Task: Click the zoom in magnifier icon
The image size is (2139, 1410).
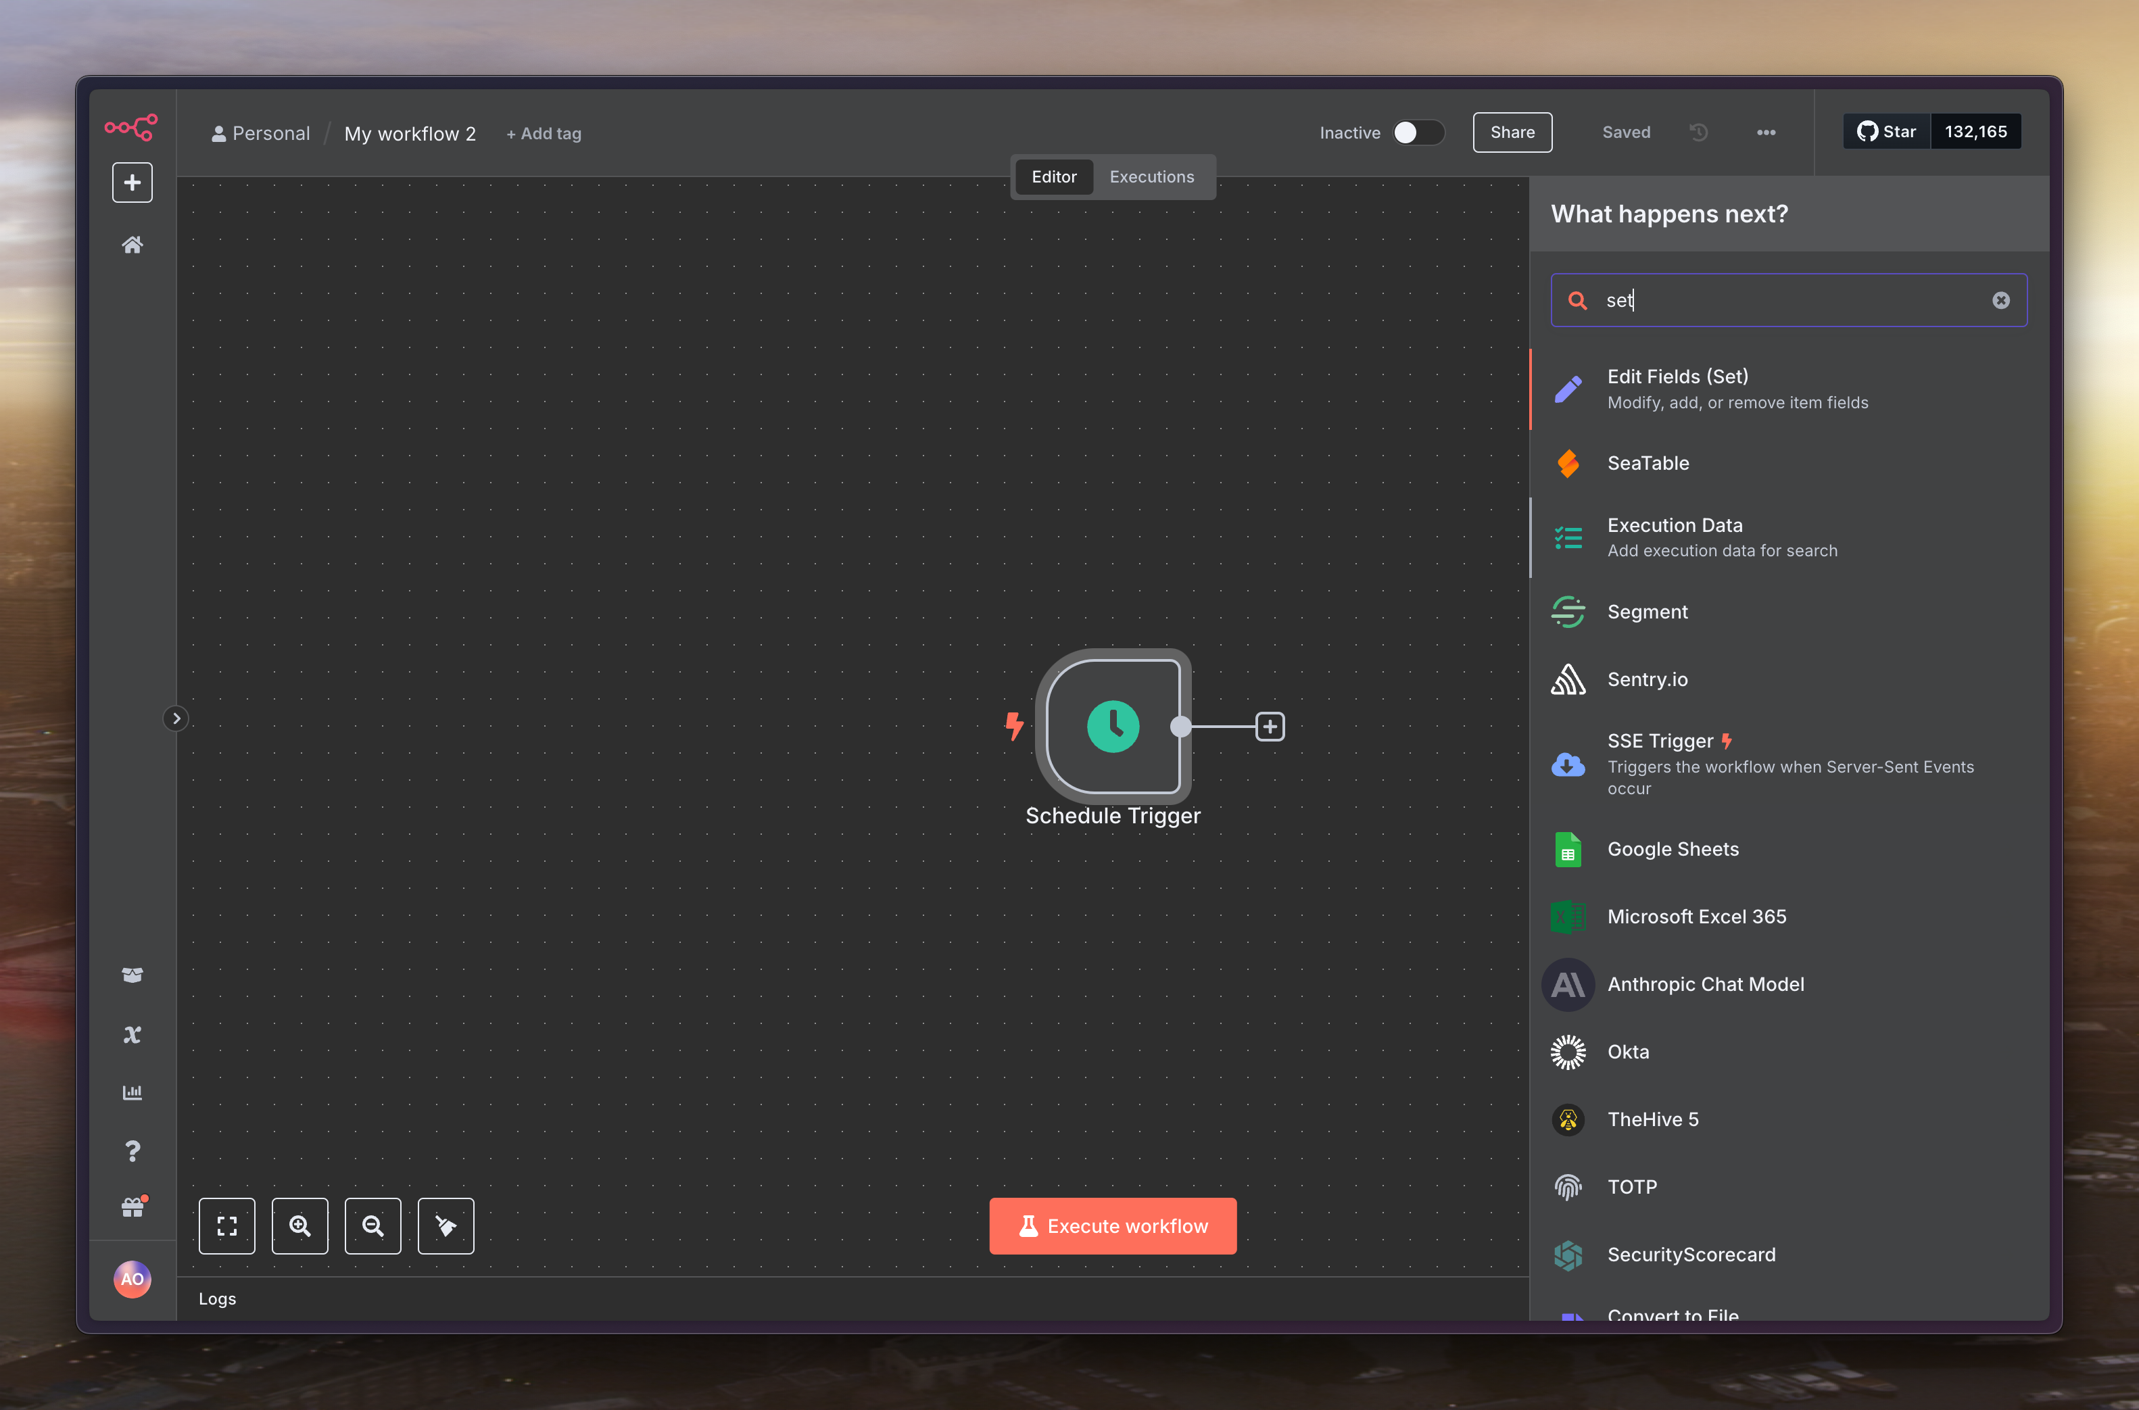Action: [x=299, y=1225]
